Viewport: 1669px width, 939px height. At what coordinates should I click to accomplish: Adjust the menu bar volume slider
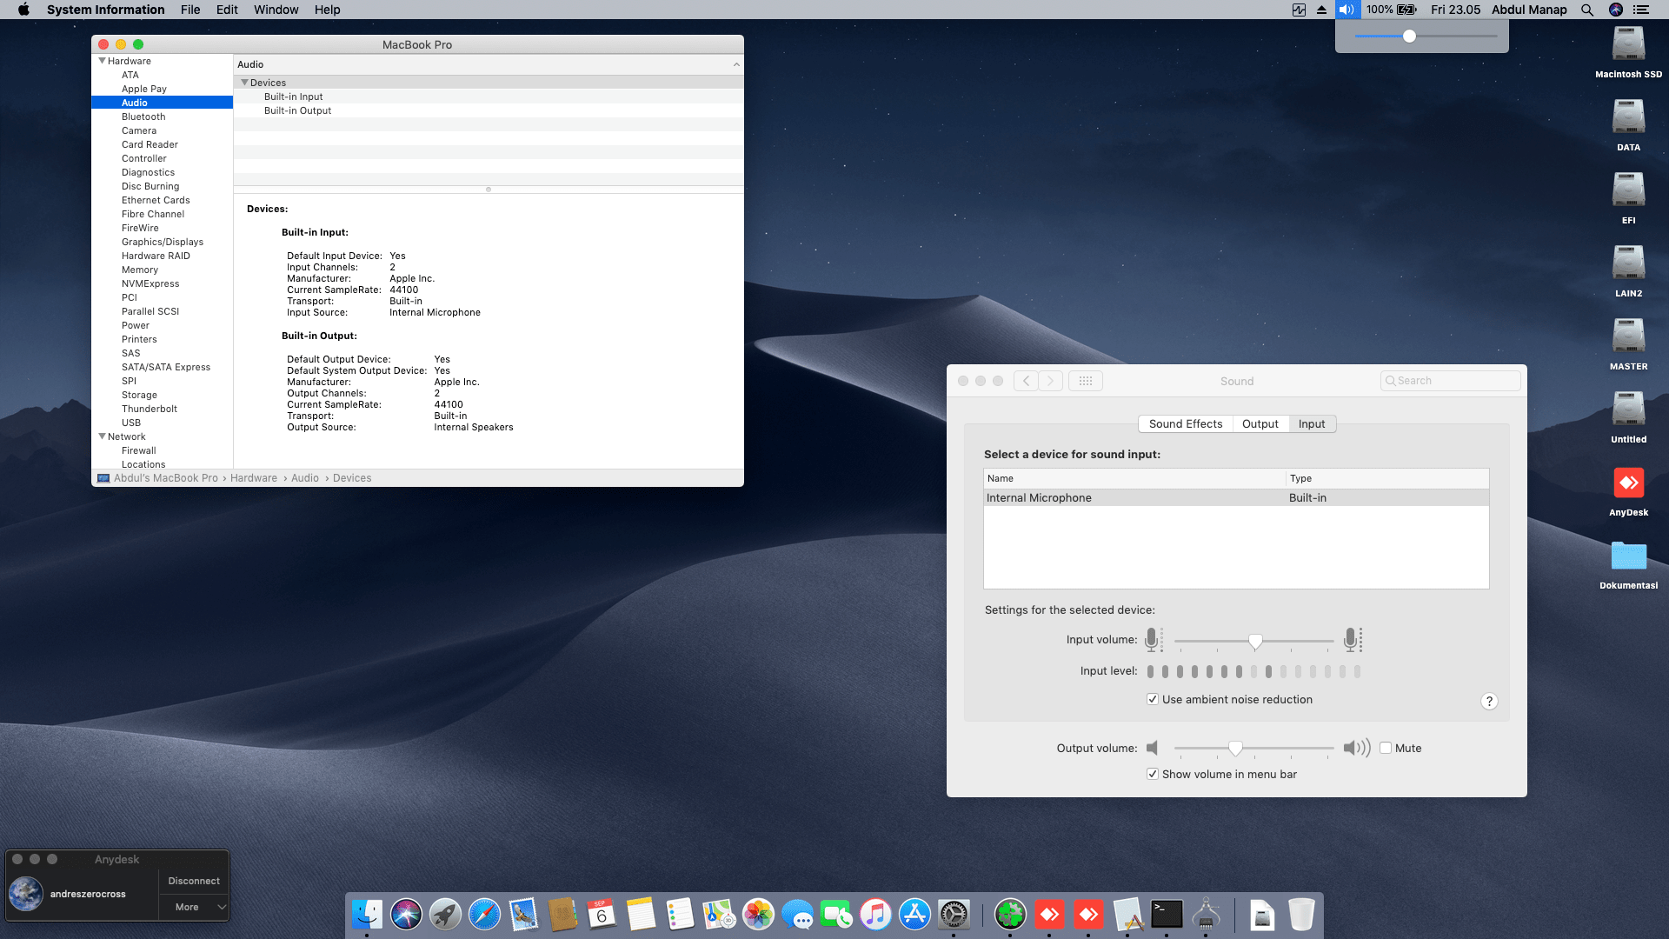pyautogui.click(x=1426, y=37)
